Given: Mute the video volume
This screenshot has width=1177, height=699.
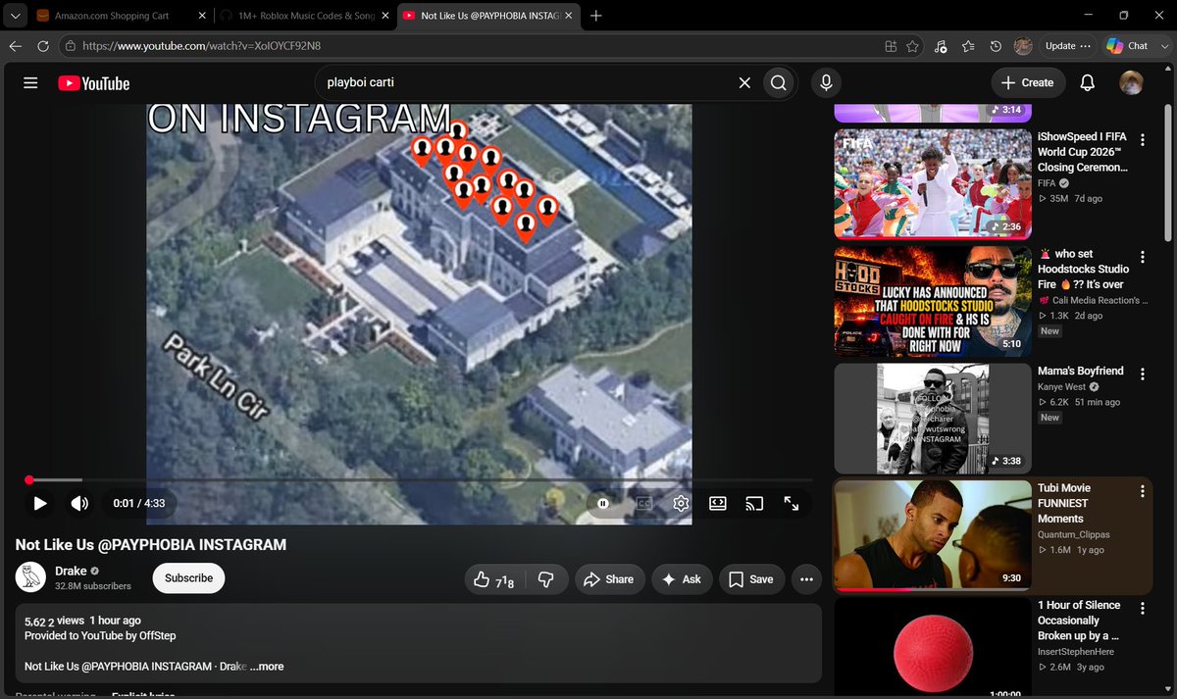Looking at the screenshot, I should coord(80,503).
